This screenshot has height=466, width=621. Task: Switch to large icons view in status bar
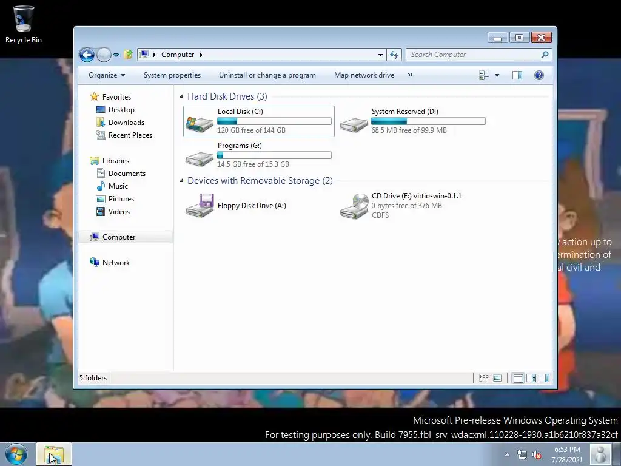497,378
